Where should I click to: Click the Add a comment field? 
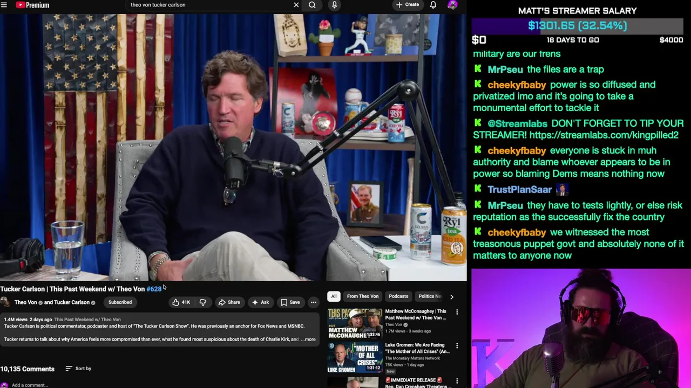pos(30,385)
